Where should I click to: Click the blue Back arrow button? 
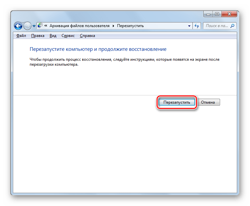(18, 26)
